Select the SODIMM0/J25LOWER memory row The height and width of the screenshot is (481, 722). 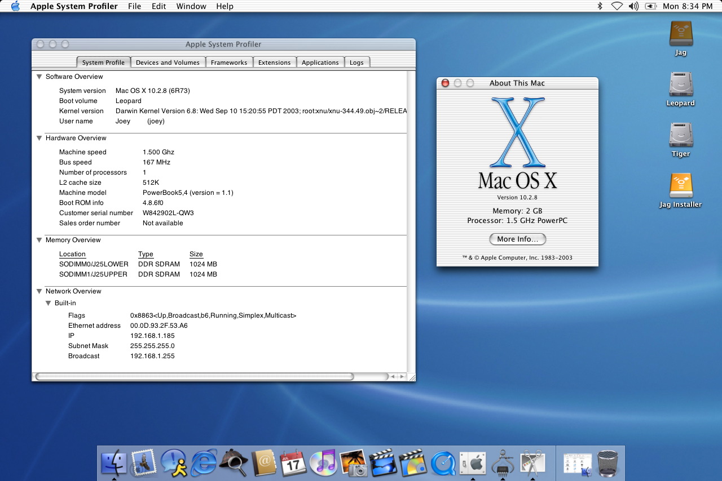point(138,264)
